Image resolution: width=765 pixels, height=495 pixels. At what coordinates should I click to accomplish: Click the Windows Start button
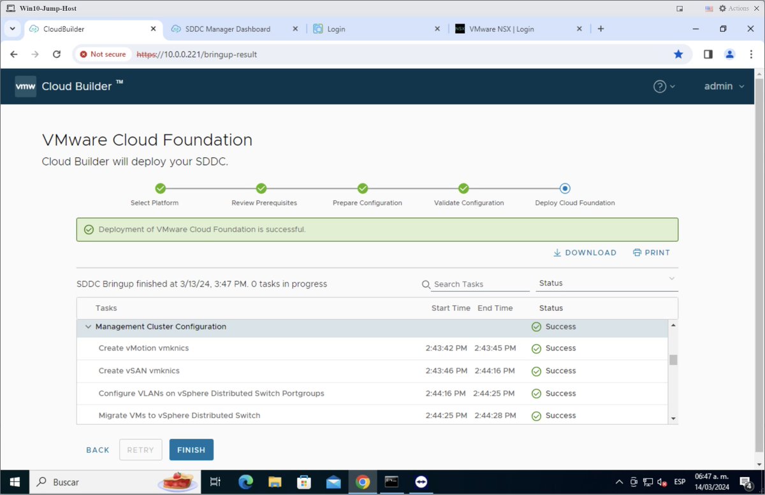pyautogui.click(x=14, y=482)
